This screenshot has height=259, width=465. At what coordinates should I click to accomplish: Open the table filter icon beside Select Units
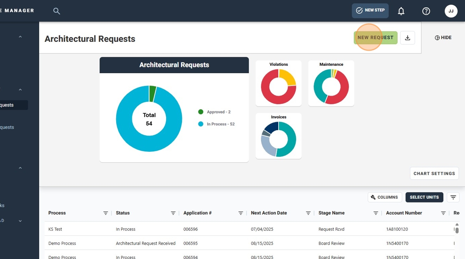click(453, 197)
